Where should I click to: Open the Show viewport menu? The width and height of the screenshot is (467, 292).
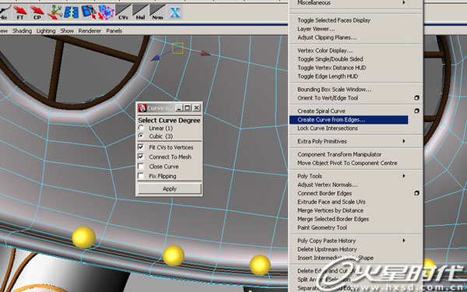coord(67,30)
